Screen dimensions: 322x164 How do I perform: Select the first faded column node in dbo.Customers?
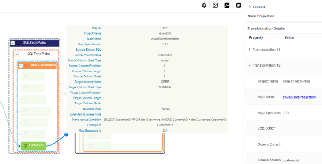point(33,76)
